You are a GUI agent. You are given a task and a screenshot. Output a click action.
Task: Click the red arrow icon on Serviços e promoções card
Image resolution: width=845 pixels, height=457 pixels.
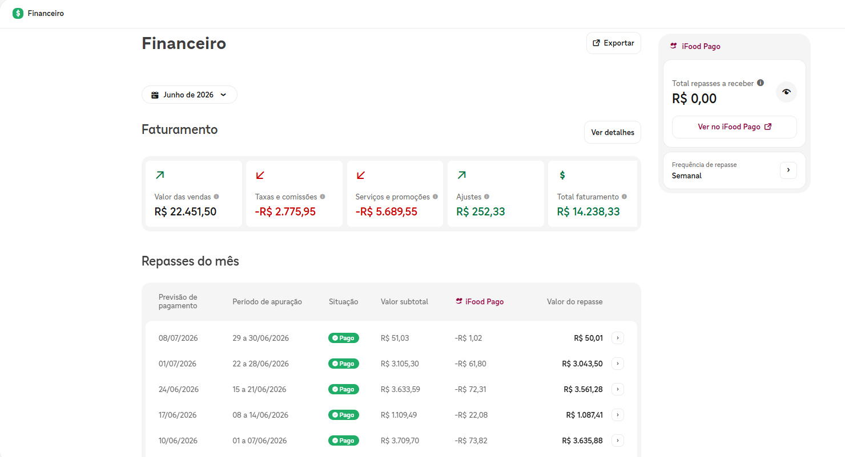coord(361,175)
